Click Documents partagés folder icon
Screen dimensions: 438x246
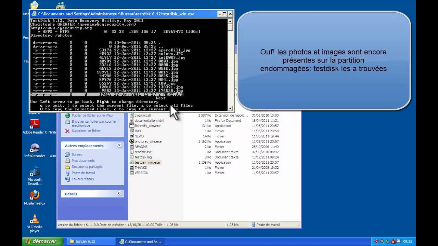coord(67,167)
